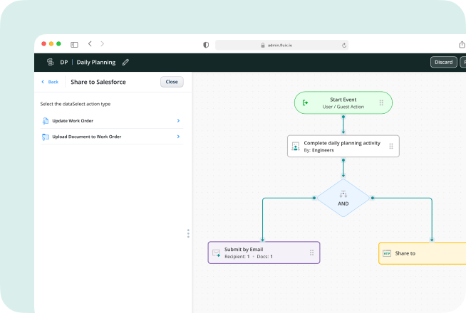Click the Discard button

443,62
